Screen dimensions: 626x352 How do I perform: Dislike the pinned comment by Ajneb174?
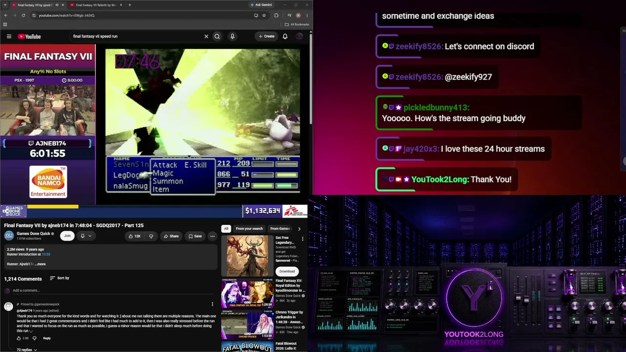(34, 338)
